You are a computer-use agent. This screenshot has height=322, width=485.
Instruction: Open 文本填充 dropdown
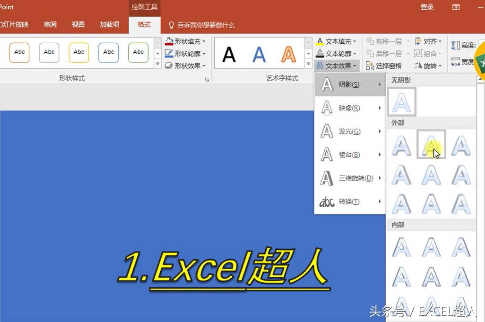click(336, 41)
